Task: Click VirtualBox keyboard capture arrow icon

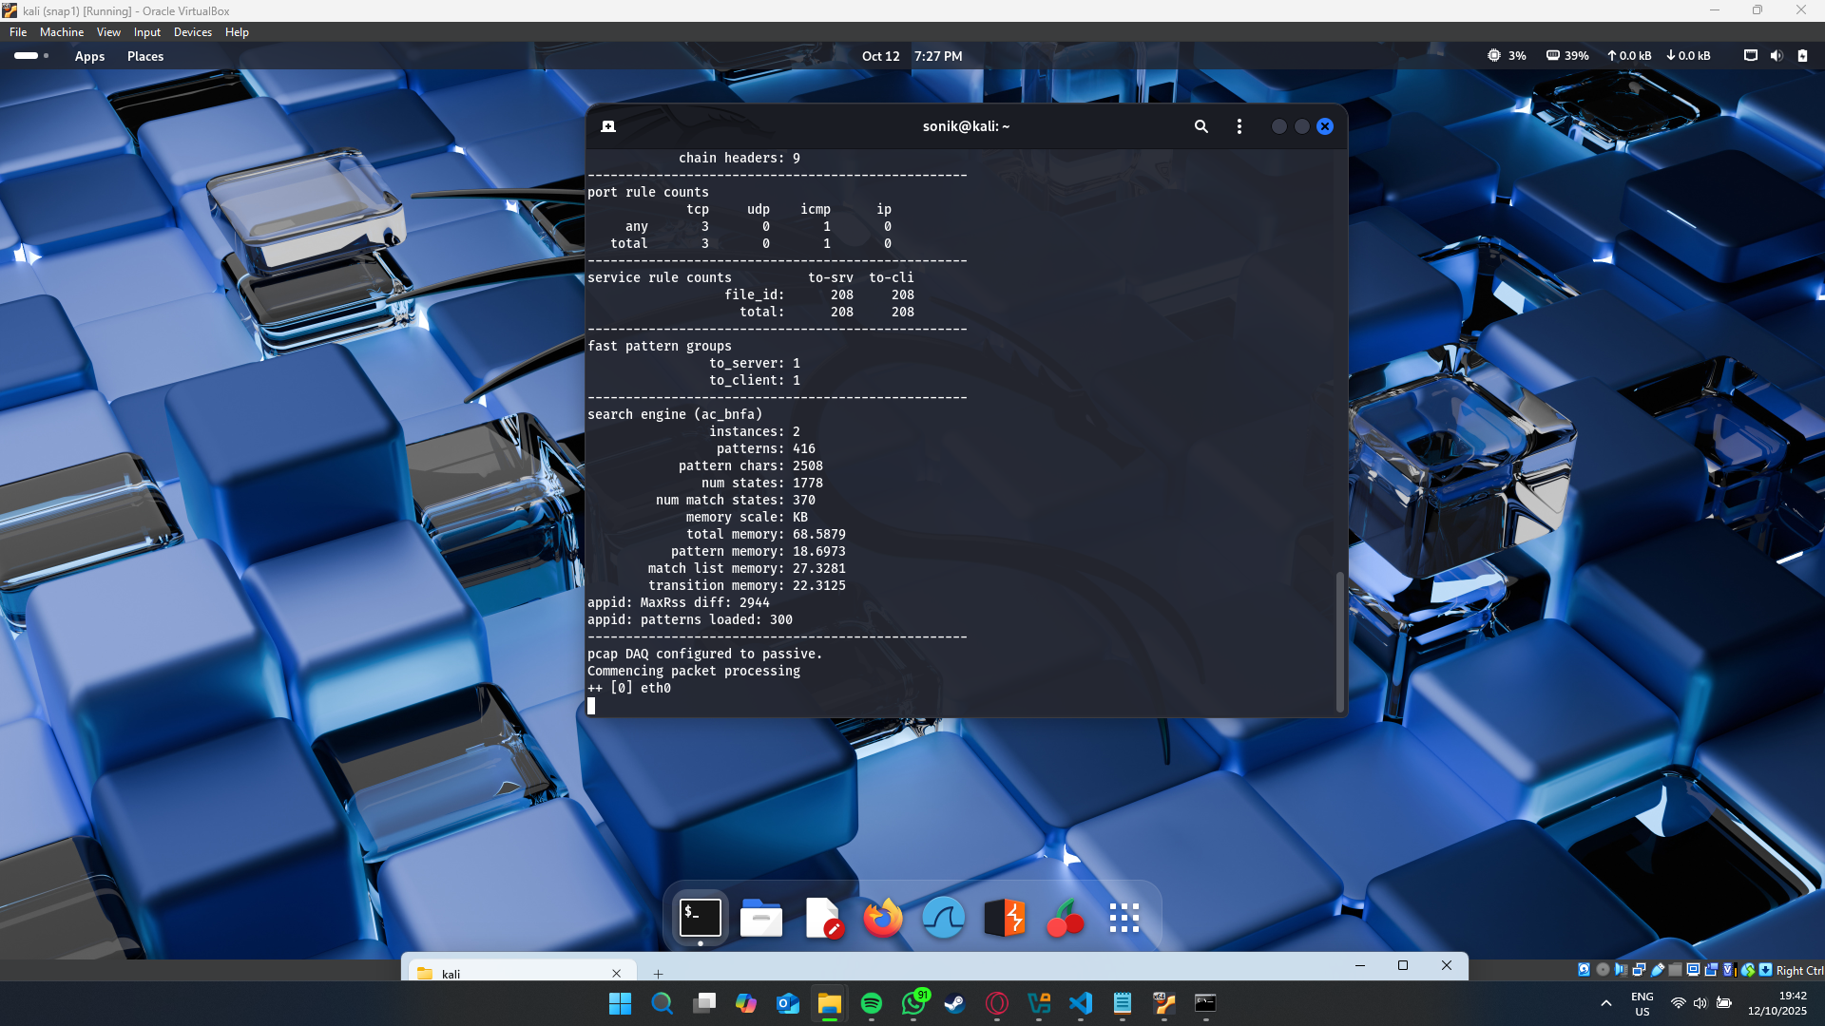Action: pyautogui.click(x=1765, y=970)
